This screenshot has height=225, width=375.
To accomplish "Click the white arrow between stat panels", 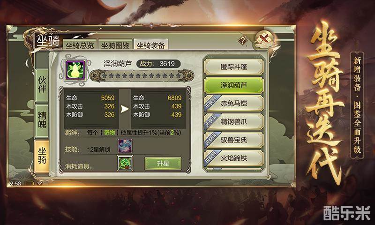I will coord(125,109).
